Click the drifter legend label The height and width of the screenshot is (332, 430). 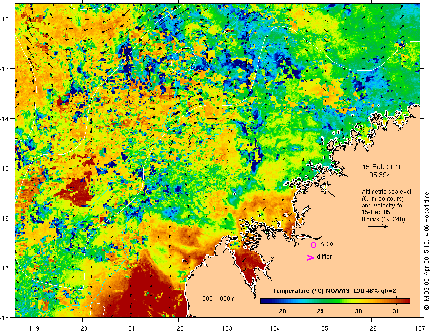324,257
